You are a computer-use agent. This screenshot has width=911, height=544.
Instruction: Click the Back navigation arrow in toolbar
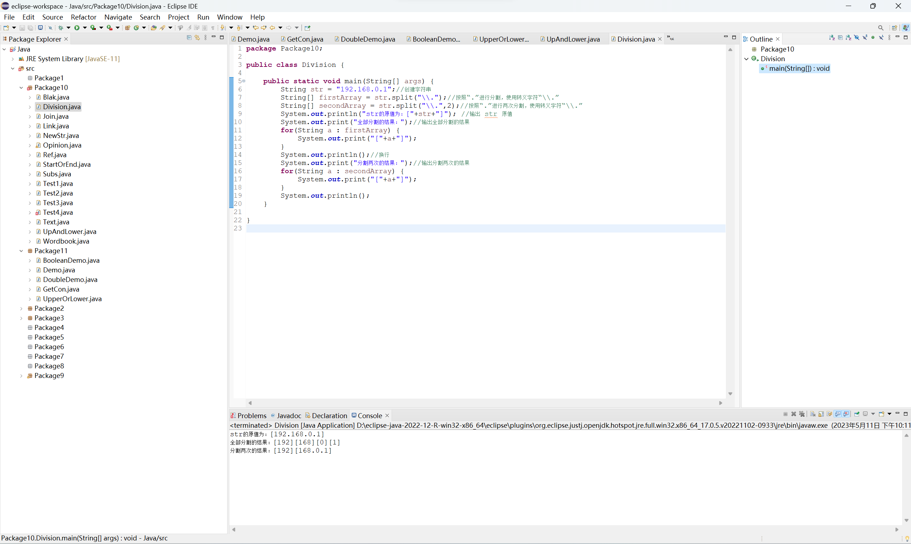click(x=272, y=28)
